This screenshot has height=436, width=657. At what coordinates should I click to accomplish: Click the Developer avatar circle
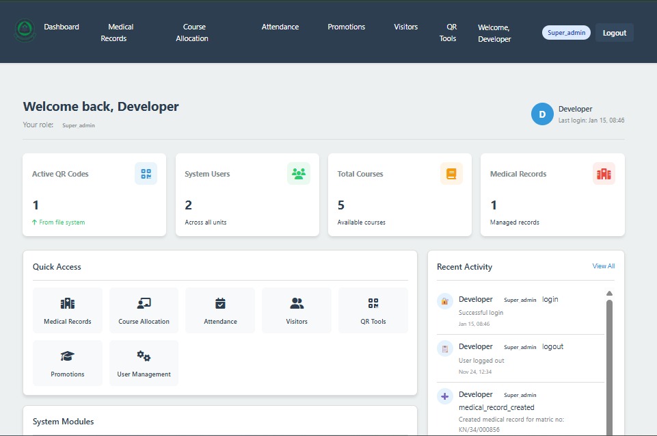click(x=542, y=114)
